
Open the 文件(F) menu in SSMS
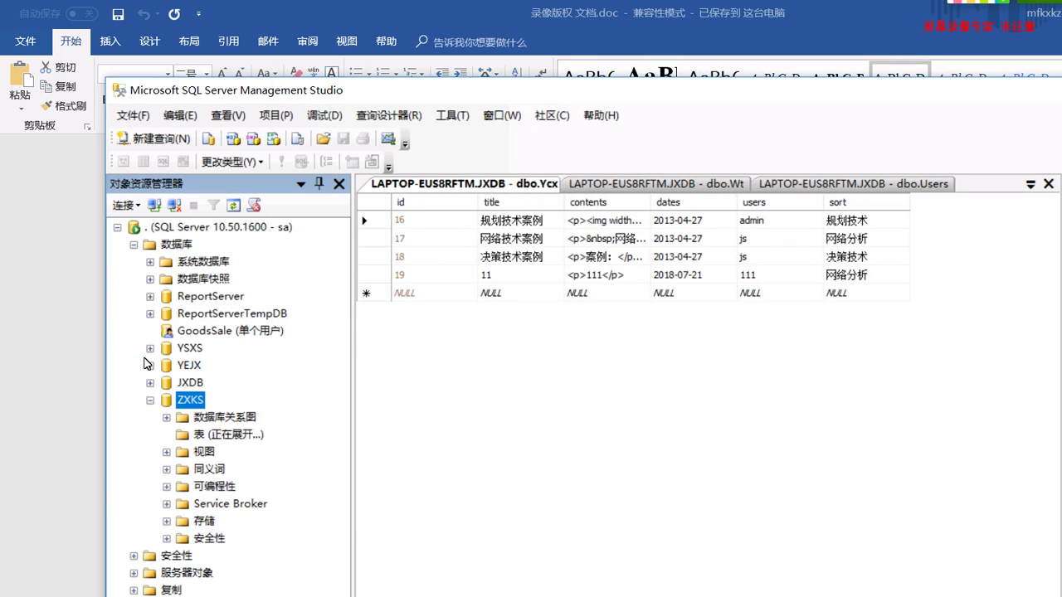133,115
